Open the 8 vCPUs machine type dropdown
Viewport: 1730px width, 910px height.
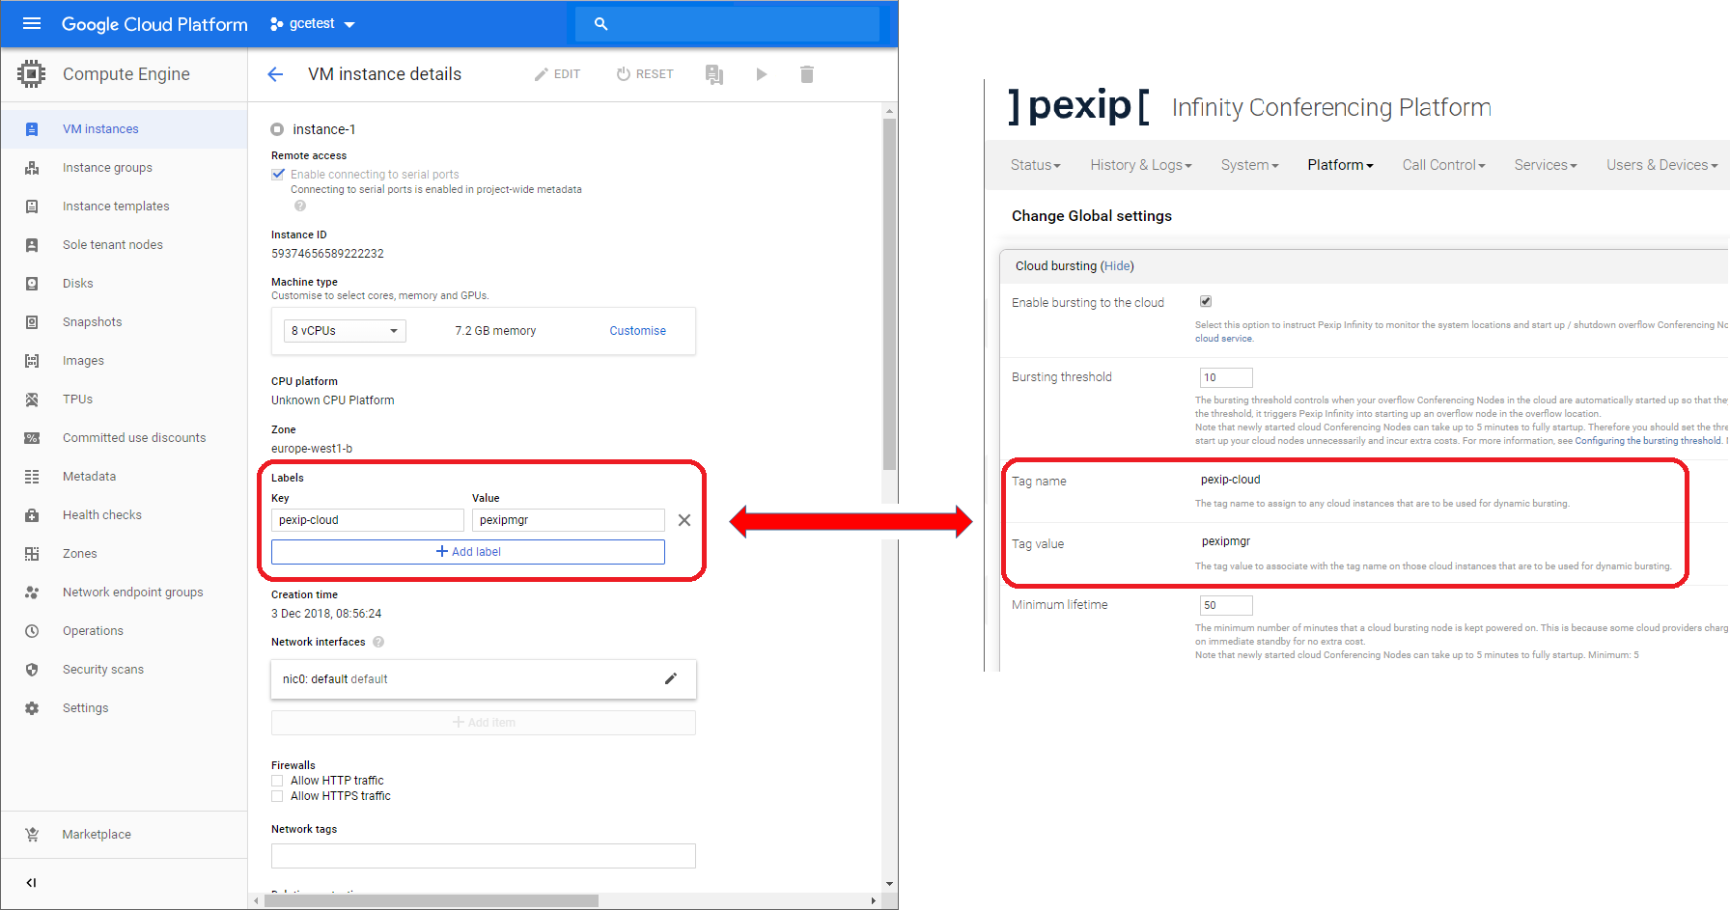(x=345, y=331)
